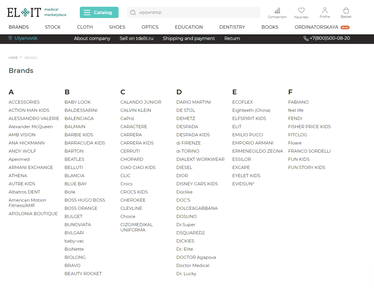Open the OPTICS menu item
The image size is (374, 294).
pos(150,27)
